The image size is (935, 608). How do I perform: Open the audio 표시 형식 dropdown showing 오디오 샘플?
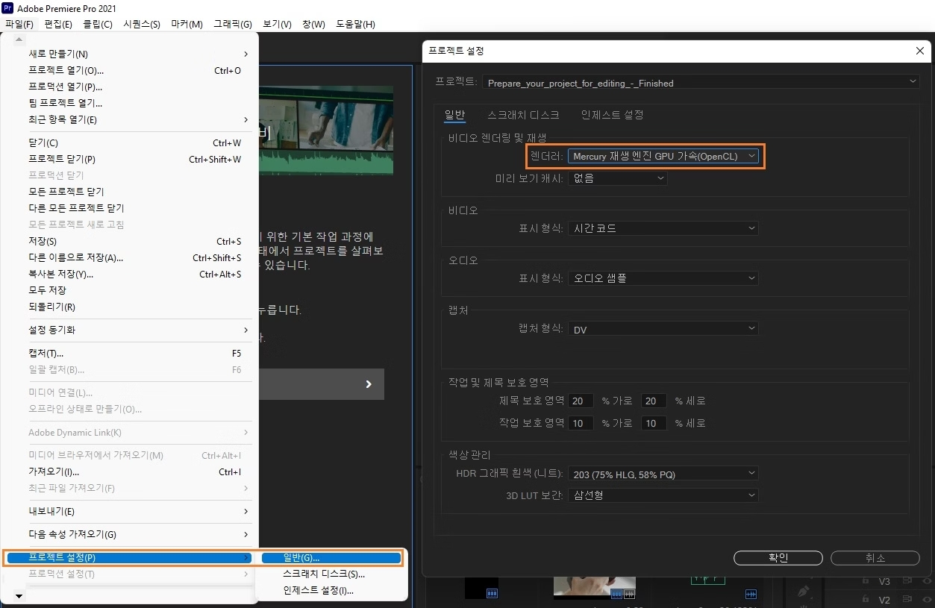pyautogui.click(x=663, y=278)
